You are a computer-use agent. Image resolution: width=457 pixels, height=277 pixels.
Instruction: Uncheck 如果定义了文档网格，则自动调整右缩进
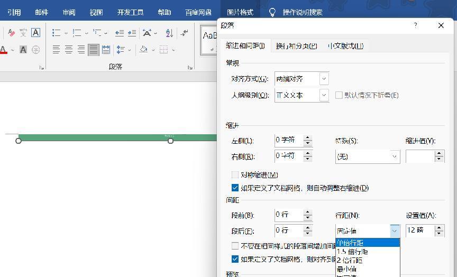click(x=235, y=188)
